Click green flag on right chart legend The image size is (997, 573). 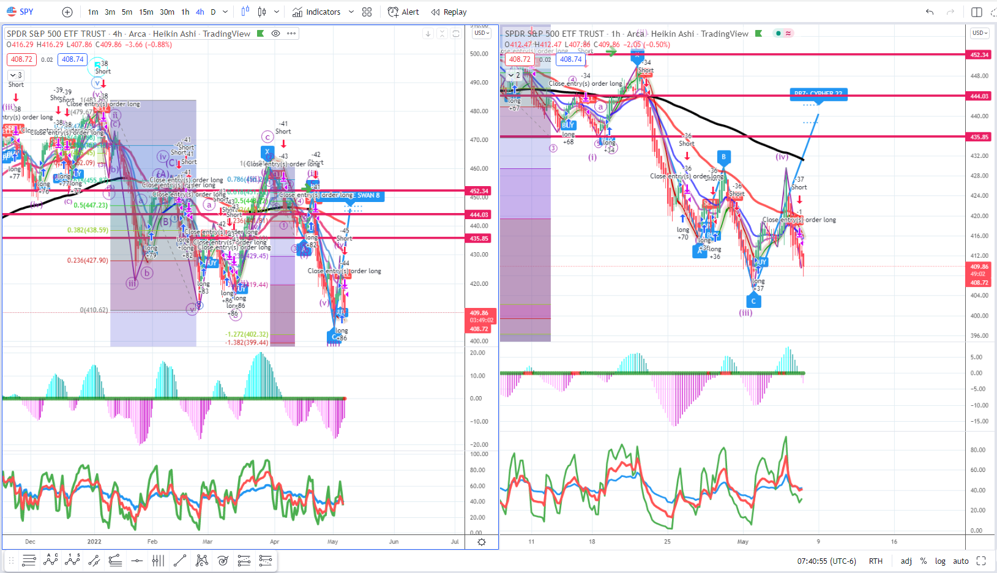(758, 34)
